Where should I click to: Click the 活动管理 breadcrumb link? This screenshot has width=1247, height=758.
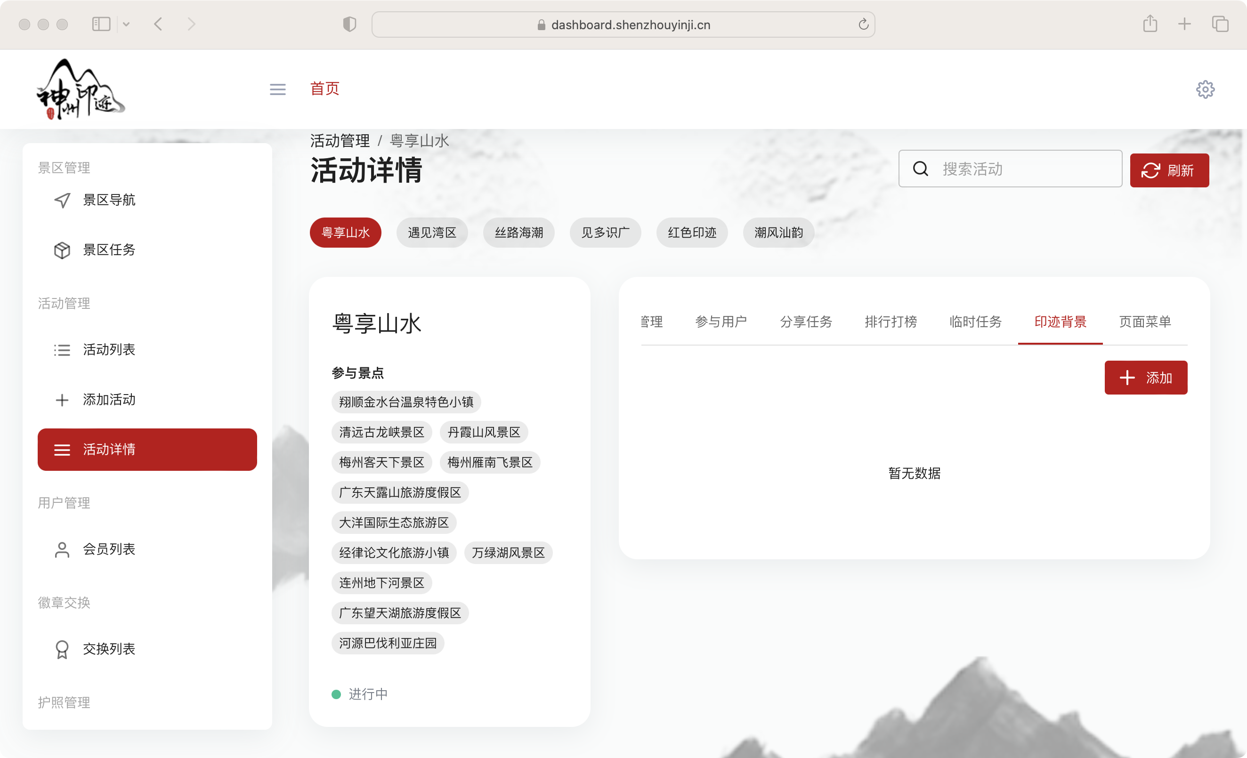pyautogui.click(x=340, y=141)
